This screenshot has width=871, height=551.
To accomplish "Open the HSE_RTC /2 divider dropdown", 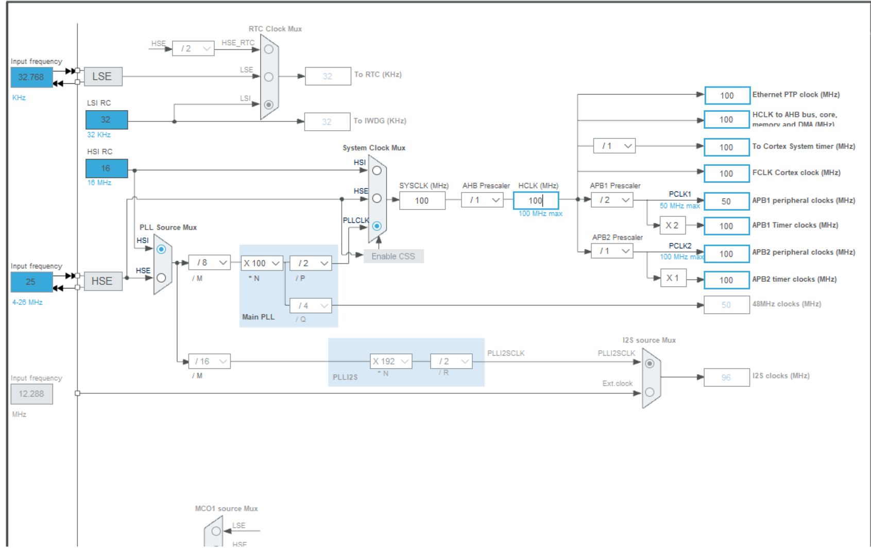I will [193, 48].
